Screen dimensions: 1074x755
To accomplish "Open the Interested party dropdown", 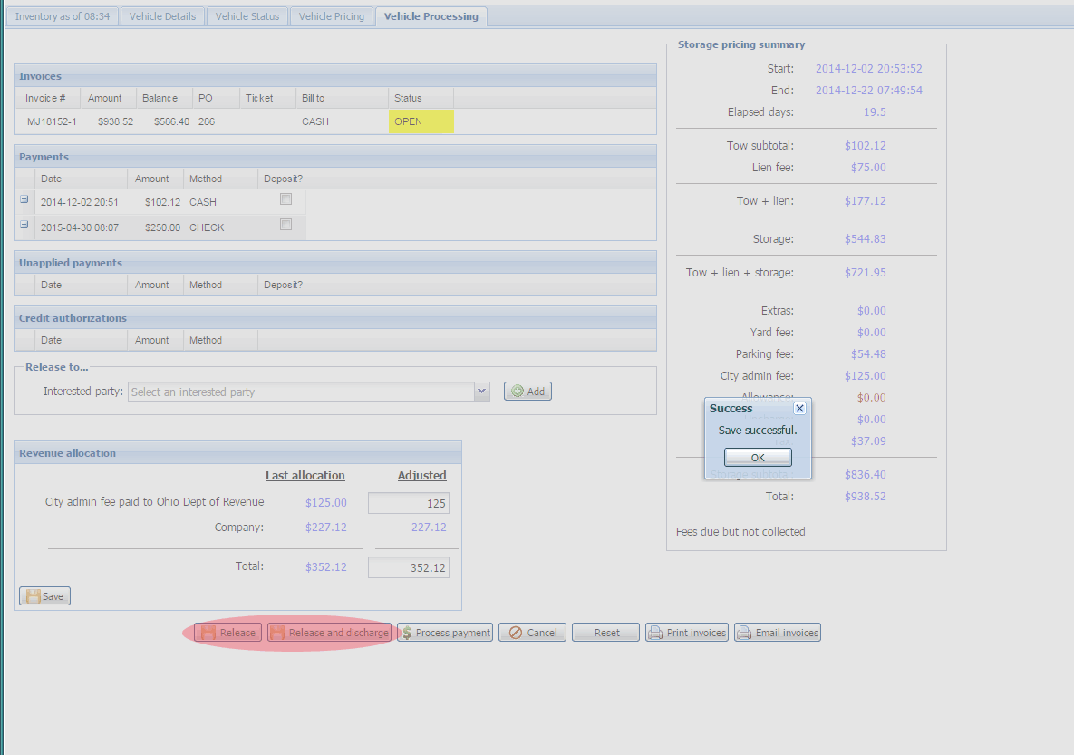I will 481,392.
